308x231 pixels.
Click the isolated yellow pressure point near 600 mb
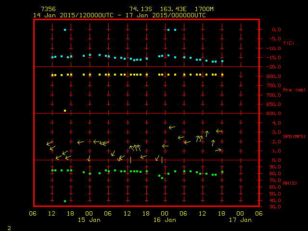[65, 111]
